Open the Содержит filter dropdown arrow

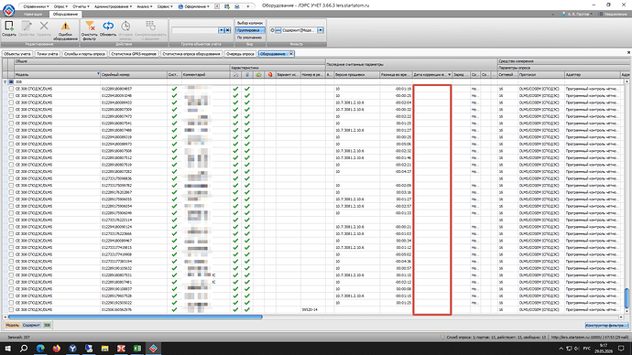pyautogui.click(x=320, y=30)
